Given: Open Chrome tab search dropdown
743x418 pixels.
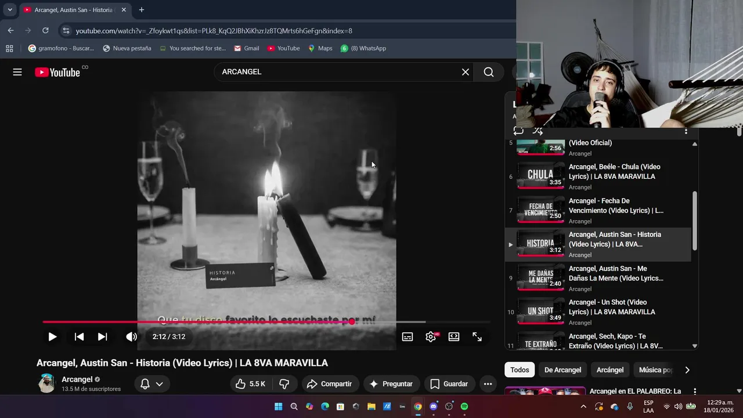Looking at the screenshot, I should [x=10, y=10].
